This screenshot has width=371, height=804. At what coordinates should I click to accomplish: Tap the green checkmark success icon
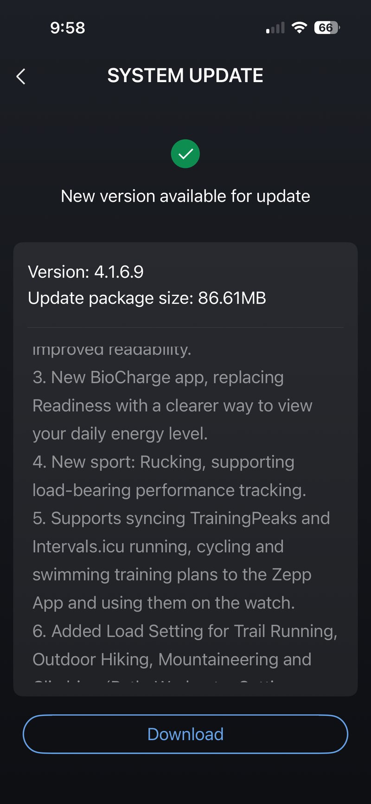(185, 153)
